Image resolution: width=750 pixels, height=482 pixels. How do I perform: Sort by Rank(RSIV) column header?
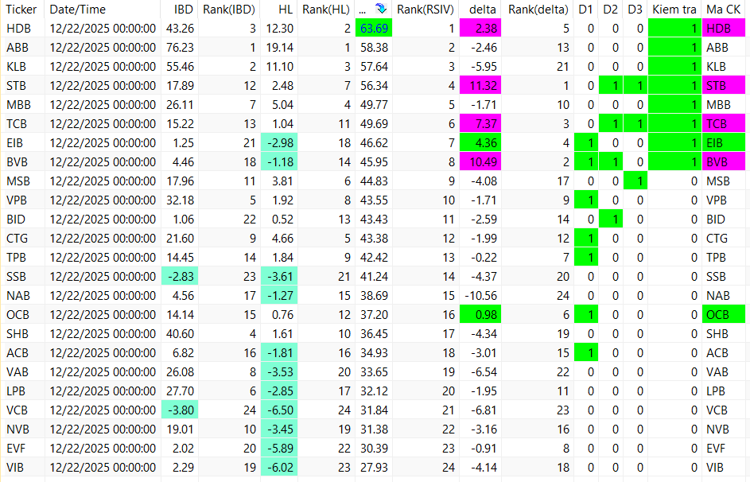(x=426, y=9)
